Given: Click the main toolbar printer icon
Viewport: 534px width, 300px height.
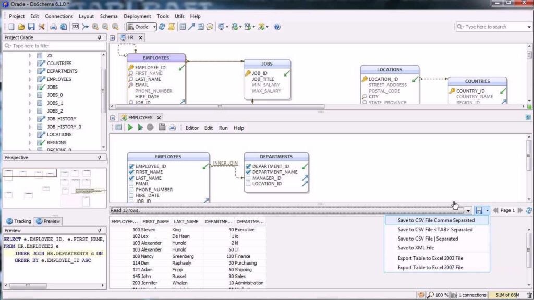Looking at the screenshot, I should coord(53,27).
